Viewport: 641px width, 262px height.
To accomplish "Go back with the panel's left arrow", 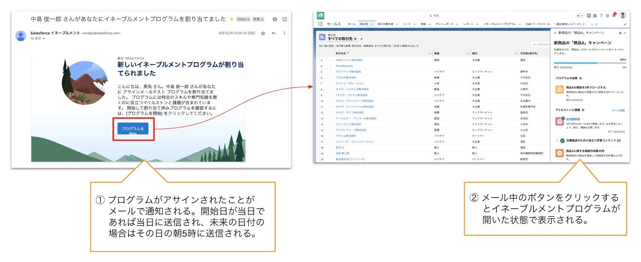I will (x=555, y=33).
